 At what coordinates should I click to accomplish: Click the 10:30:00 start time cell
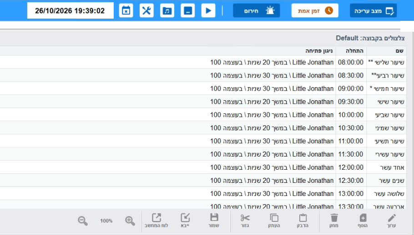pyautogui.click(x=351, y=128)
